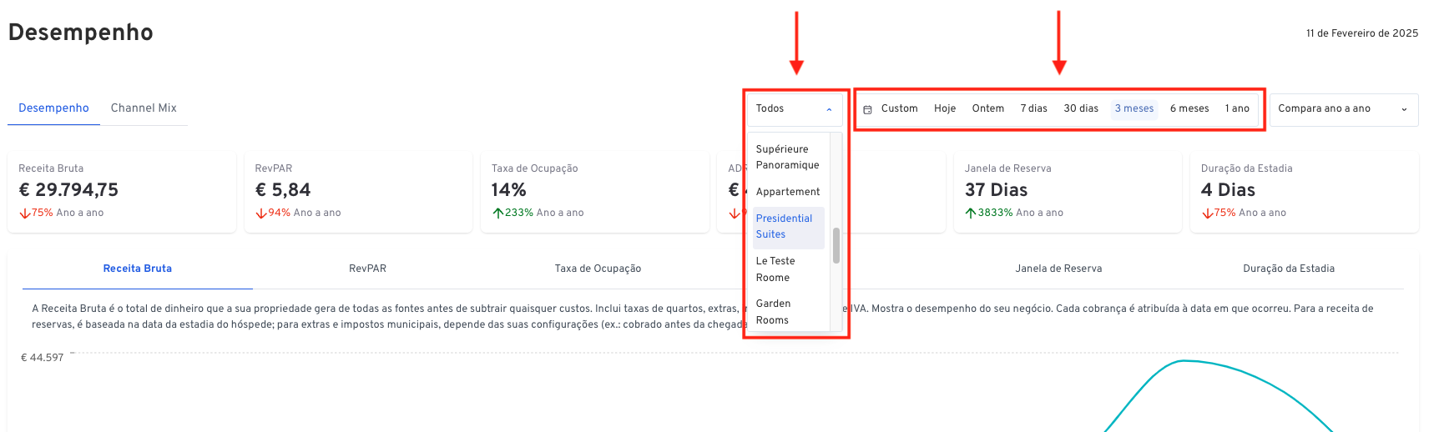Open the Janela de Reserva chart tab
Viewport: 1434px width, 432px height.
click(1058, 269)
